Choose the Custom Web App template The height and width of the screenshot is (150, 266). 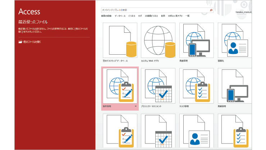coord(158,40)
